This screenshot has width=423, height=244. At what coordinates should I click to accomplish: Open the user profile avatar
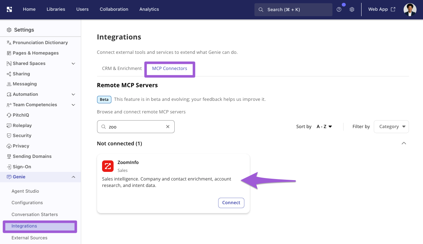click(x=410, y=9)
